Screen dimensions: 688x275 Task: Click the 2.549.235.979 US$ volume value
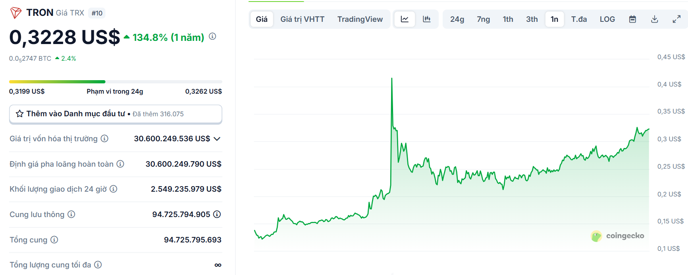click(186, 189)
